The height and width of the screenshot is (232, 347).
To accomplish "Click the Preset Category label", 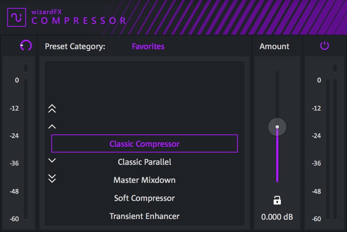I will click(75, 46).
